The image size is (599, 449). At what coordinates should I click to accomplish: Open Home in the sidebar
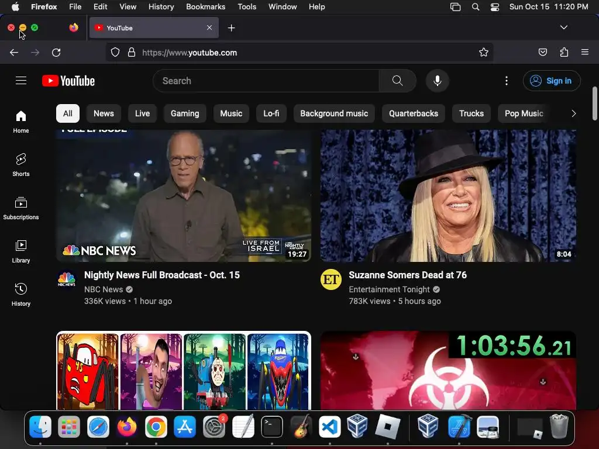tap(21, 122)
